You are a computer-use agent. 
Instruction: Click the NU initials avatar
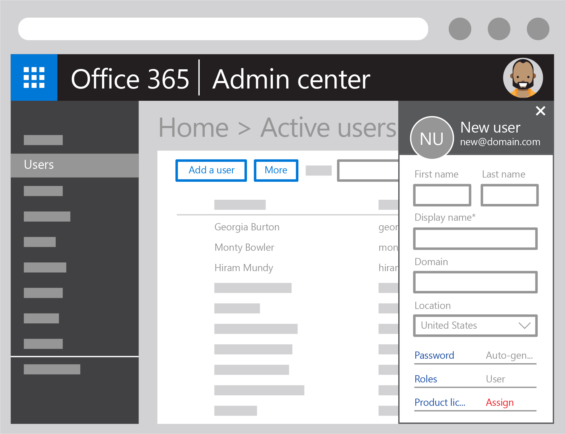click(432, 138)
